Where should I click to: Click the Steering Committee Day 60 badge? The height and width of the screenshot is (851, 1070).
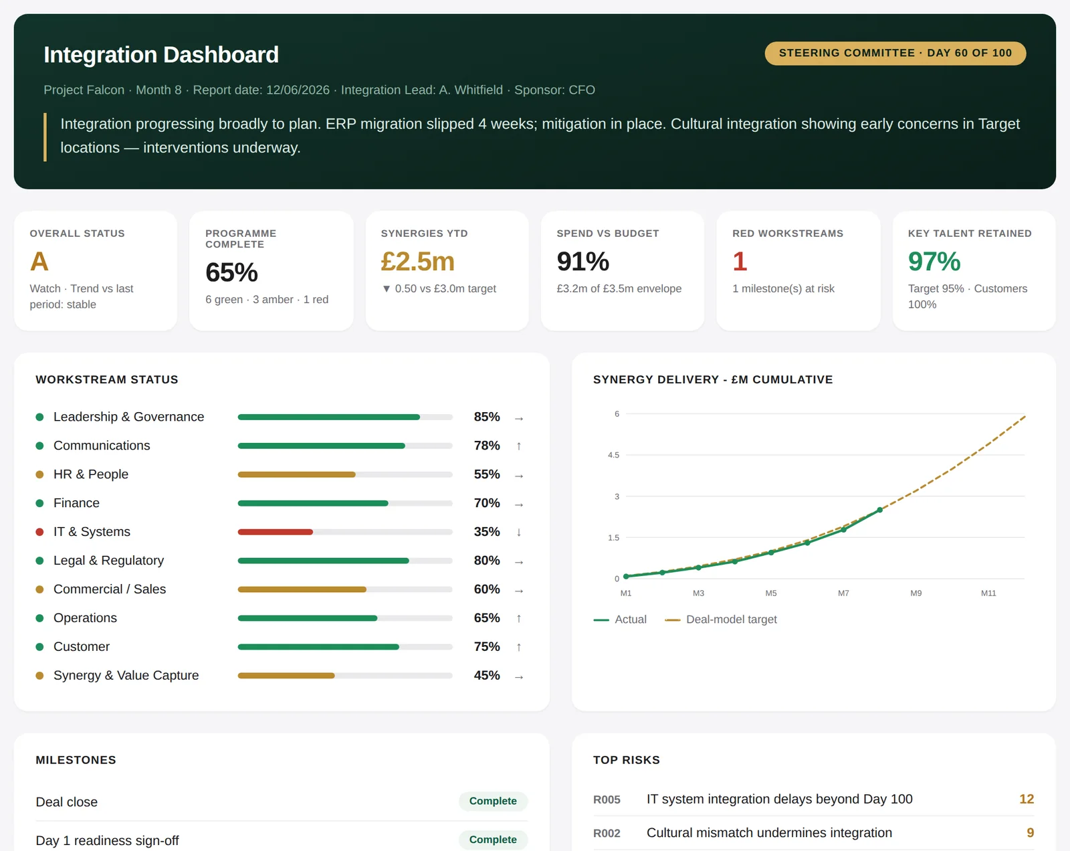[x=895, y=54]
